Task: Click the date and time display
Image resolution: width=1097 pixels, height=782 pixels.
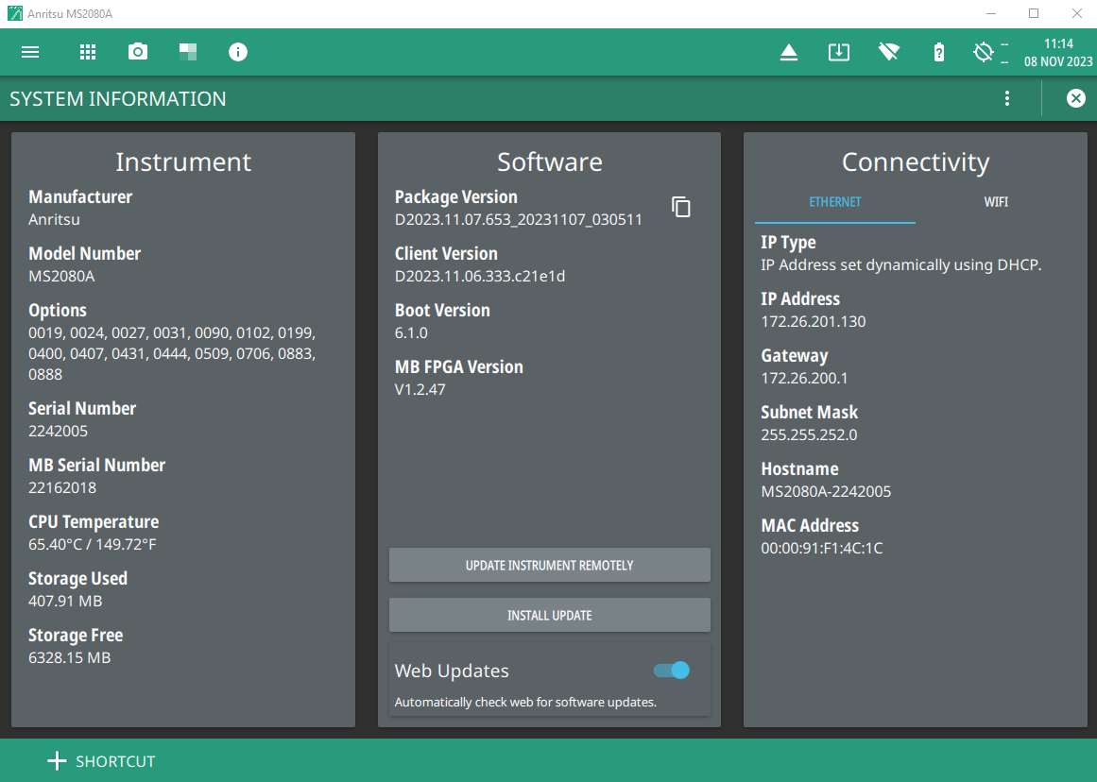Action: click(x=1057, y=53)
